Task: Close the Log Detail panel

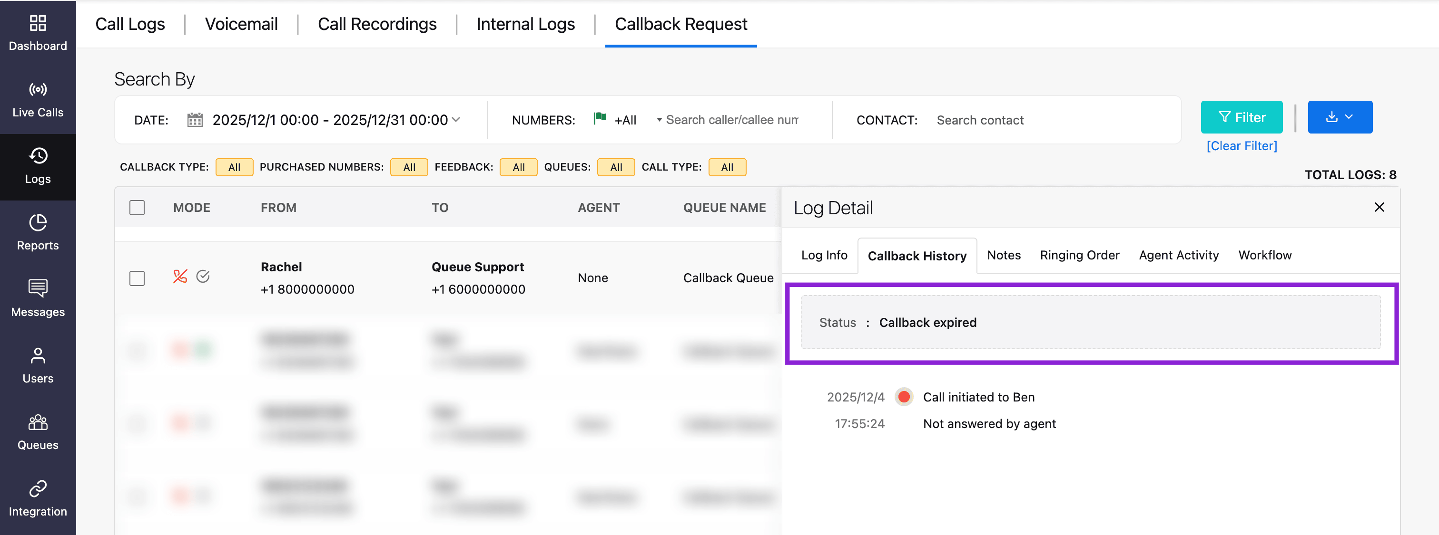Action: [1378, 207]
